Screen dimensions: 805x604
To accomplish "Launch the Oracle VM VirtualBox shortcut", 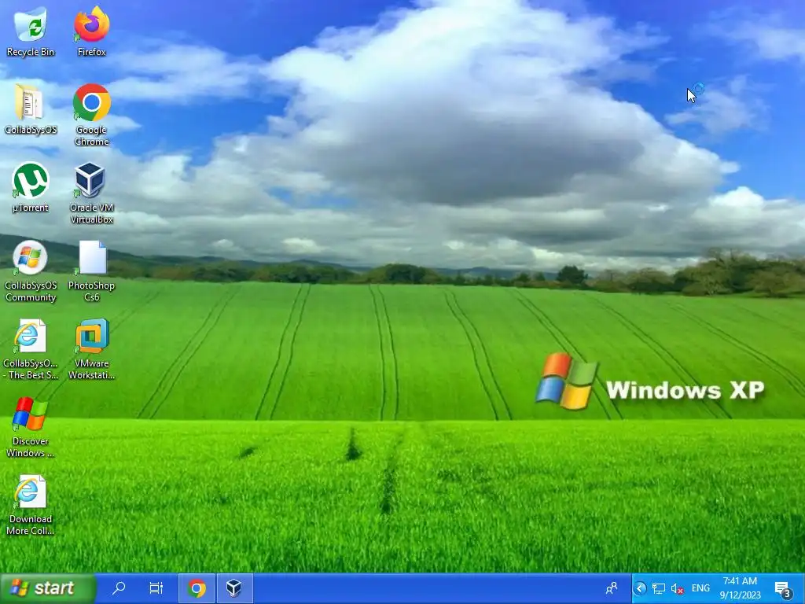I will pos(91,193).
